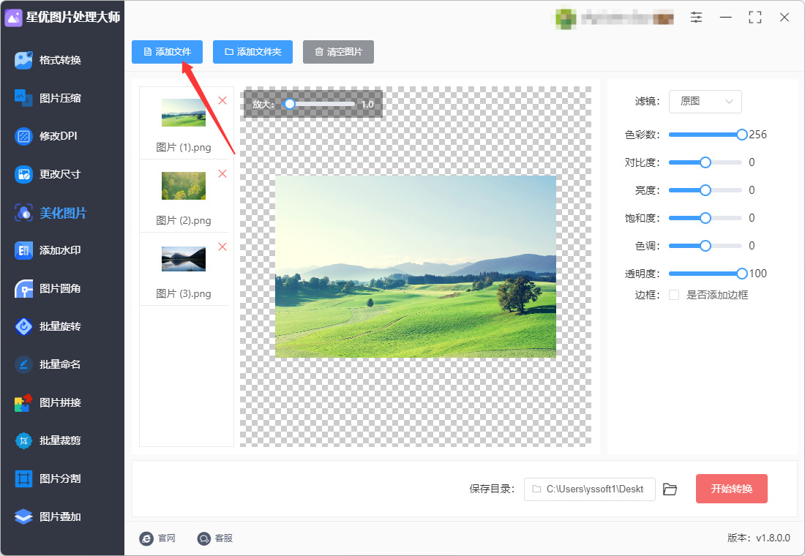The height and width of the screenshot is (556, 805).
Task: Click the 版本 v1.8.0.0 version text
Action: tap(759, 538)
